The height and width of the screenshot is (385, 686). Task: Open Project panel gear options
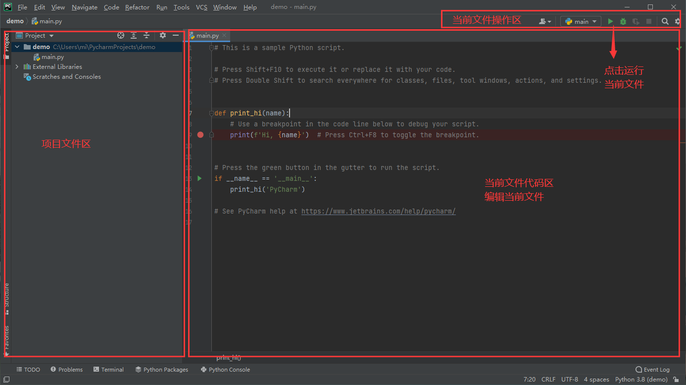[162, 36]
